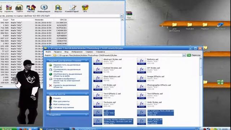231x130 pixels.
Task: Select the KS Styles.asl file
Action: pyautogui.click(x=105, y=87)
